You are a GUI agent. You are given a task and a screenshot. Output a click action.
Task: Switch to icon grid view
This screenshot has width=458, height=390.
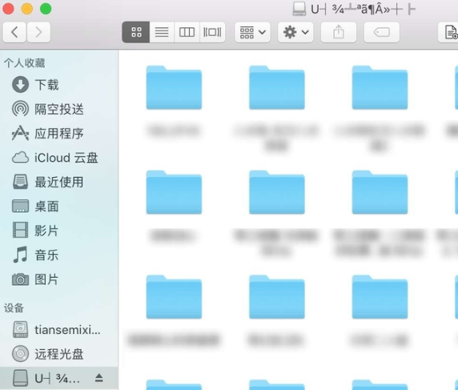click(136, 32)
